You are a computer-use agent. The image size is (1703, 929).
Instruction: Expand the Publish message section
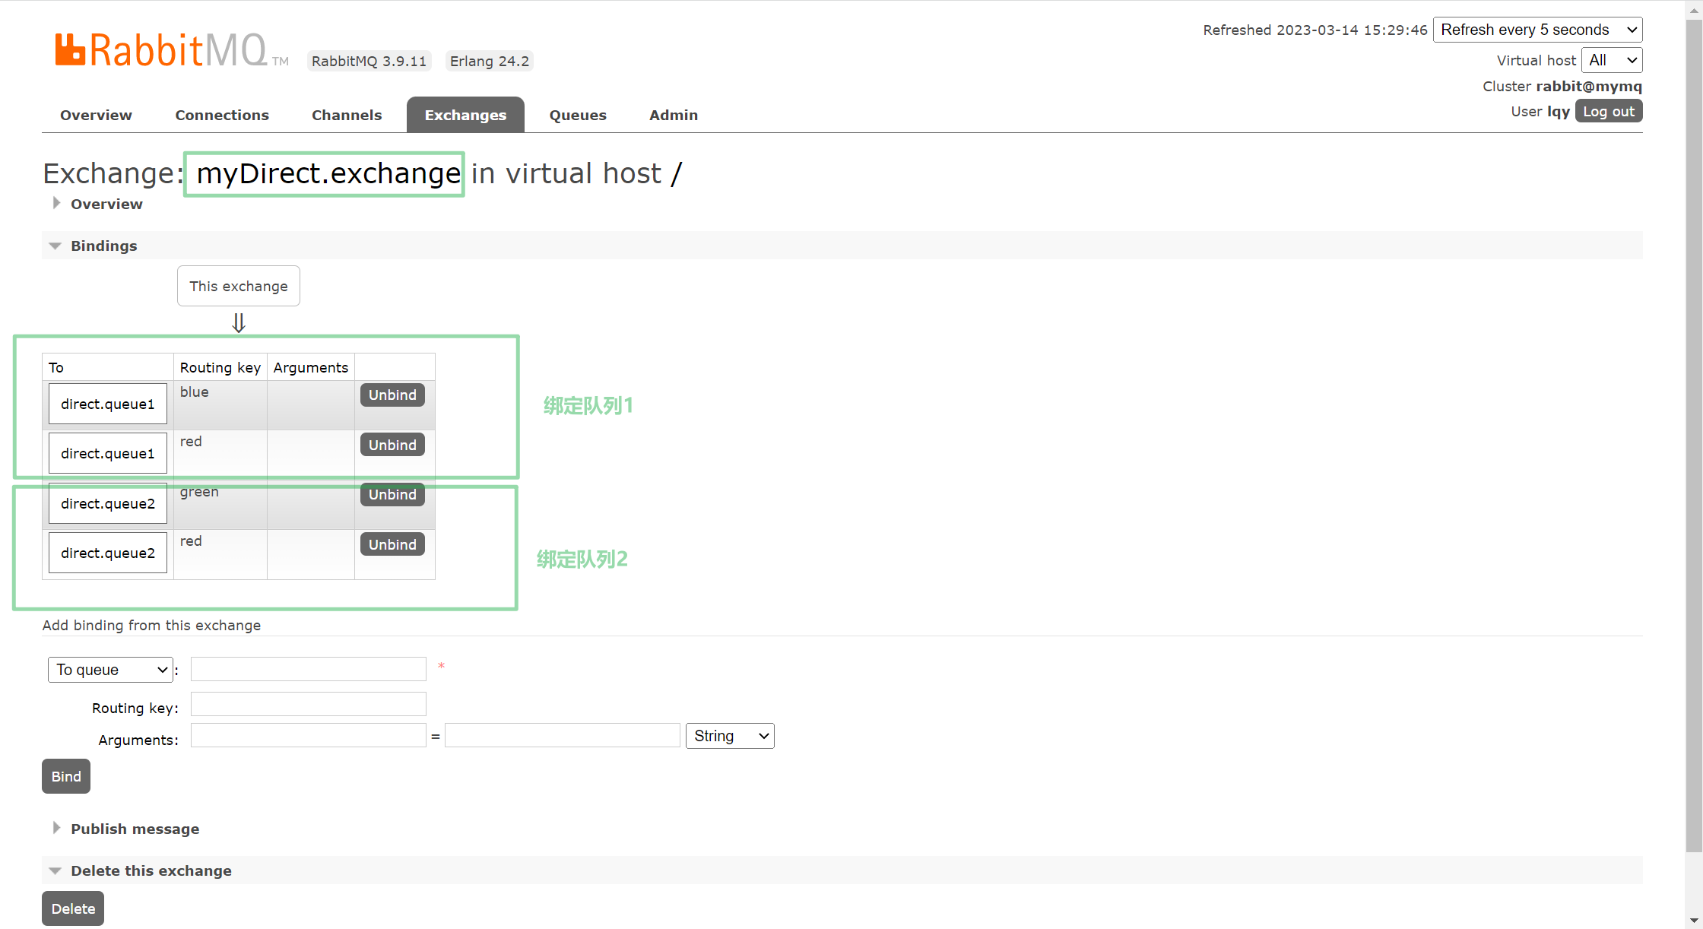click(57, 829)
